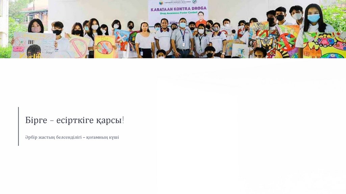
Task: Click the title "Бірге – есірткіге қарсы!"
Action: coord(75,120)
